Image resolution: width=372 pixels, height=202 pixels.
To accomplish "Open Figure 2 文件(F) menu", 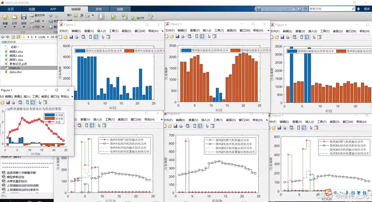I will 64,31.
